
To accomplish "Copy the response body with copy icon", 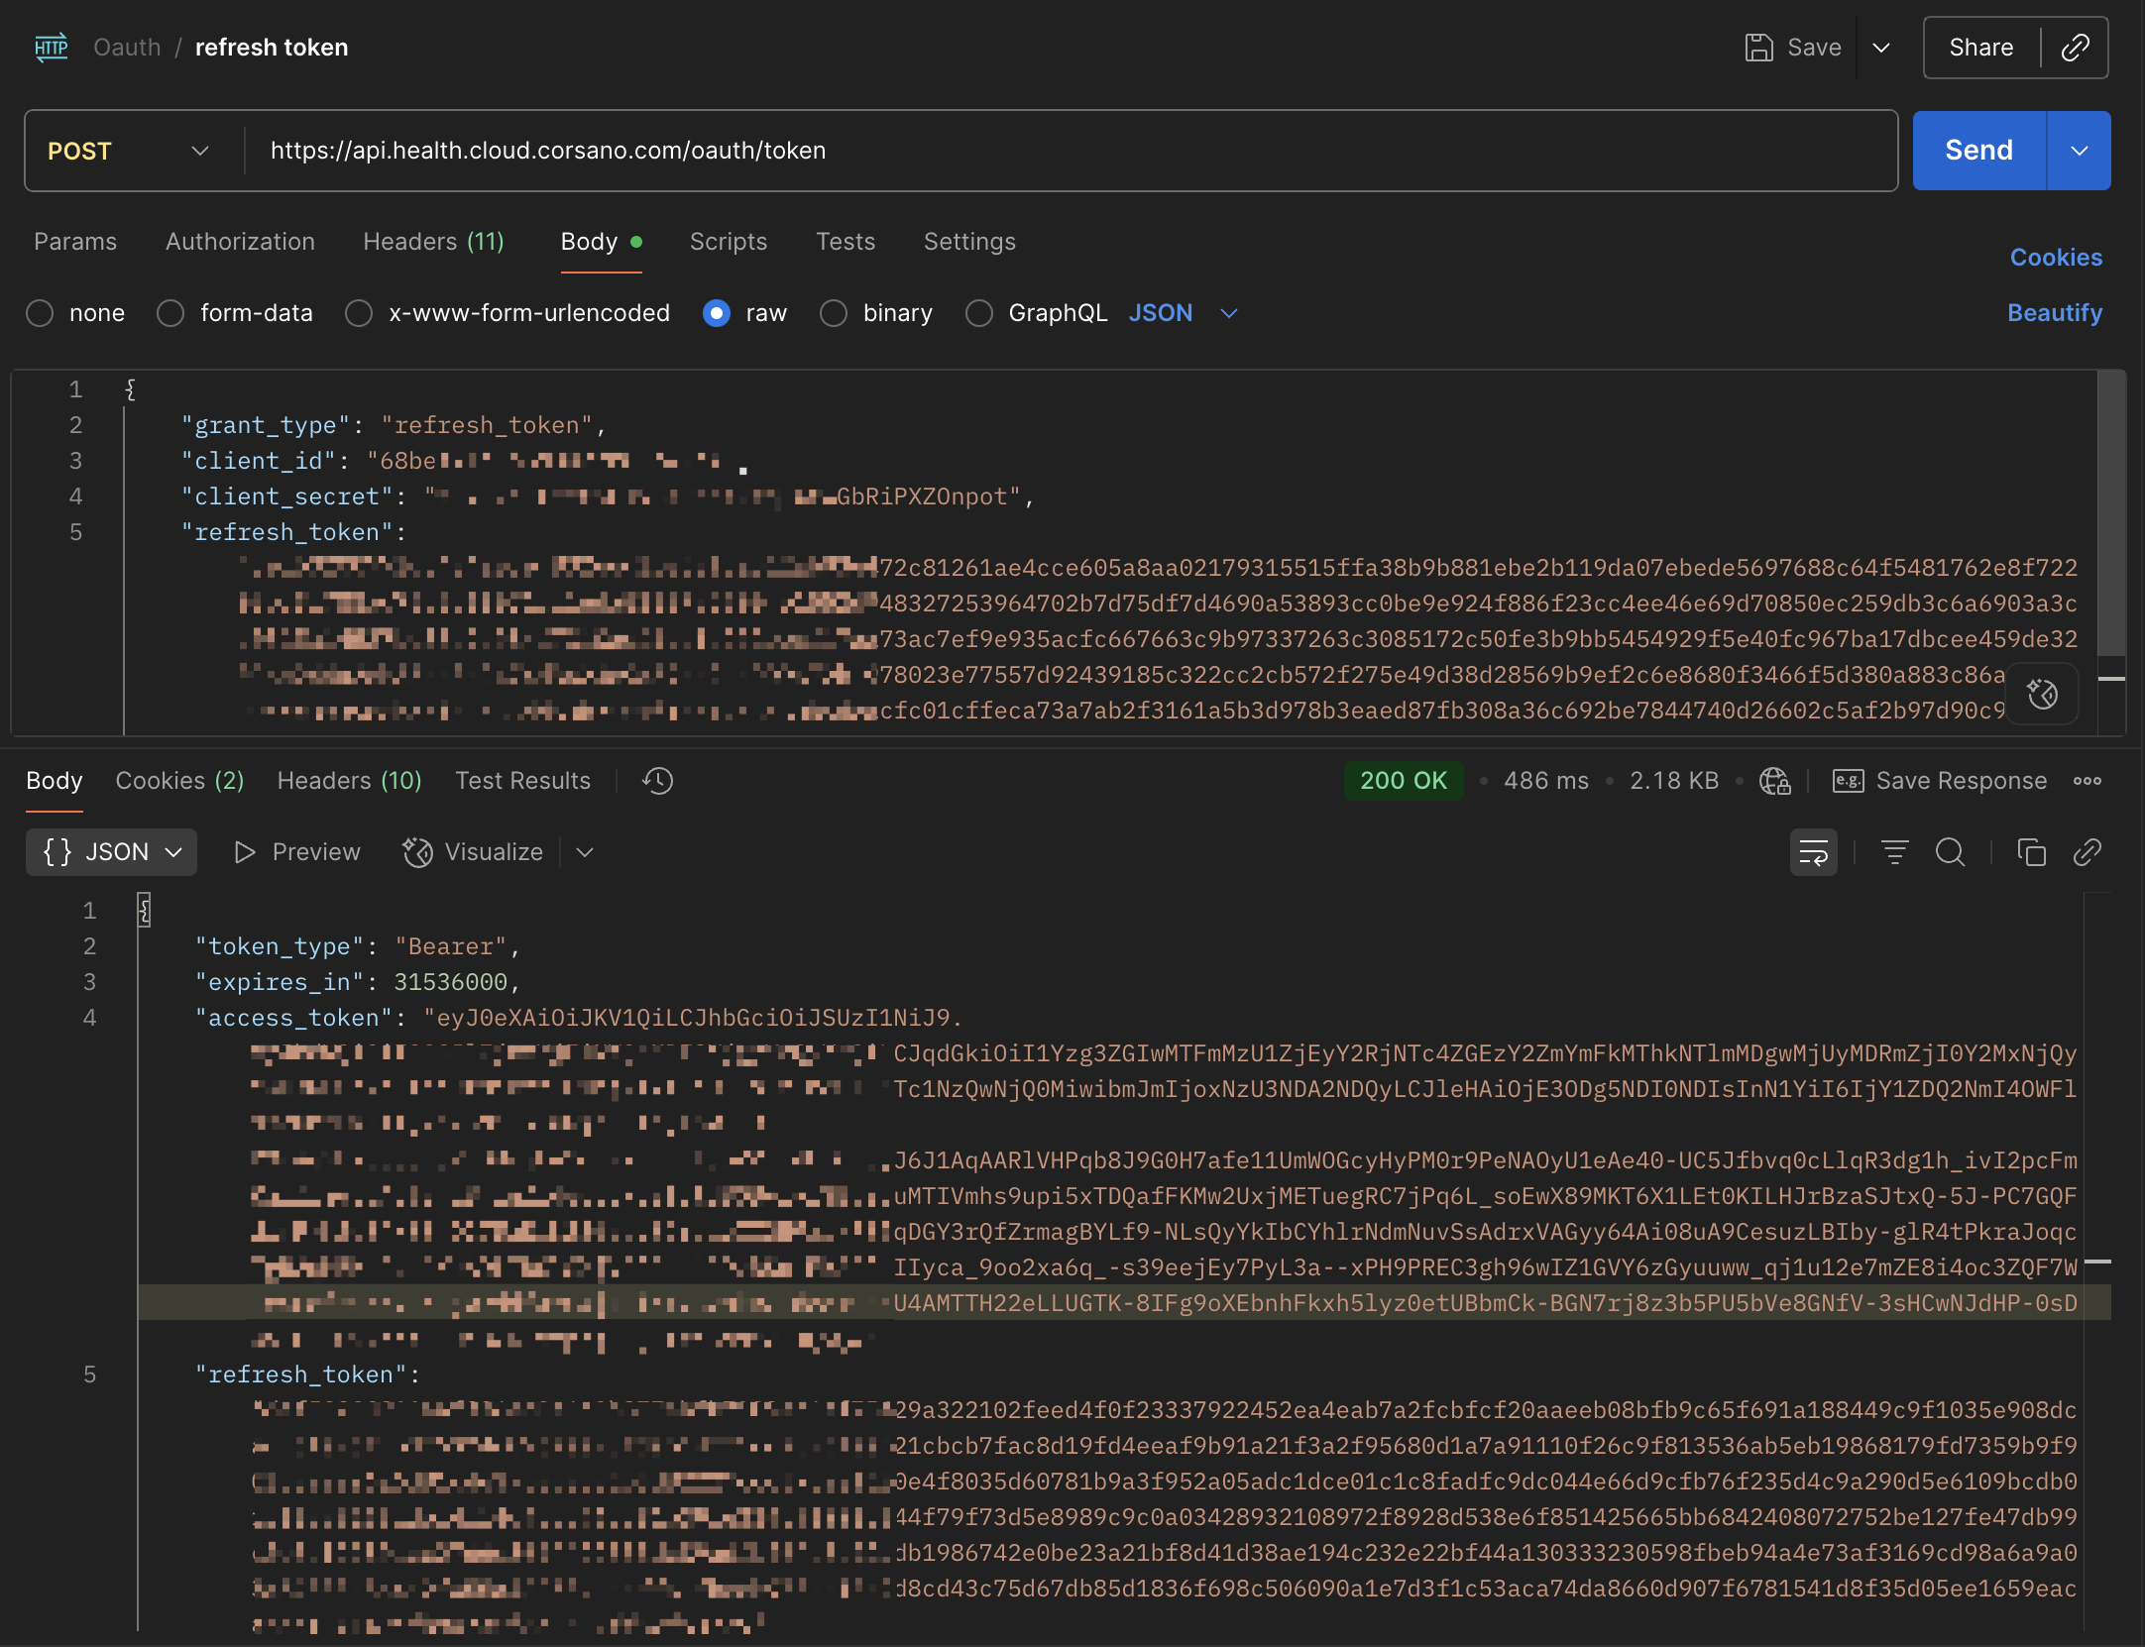I will point(2031,852).
